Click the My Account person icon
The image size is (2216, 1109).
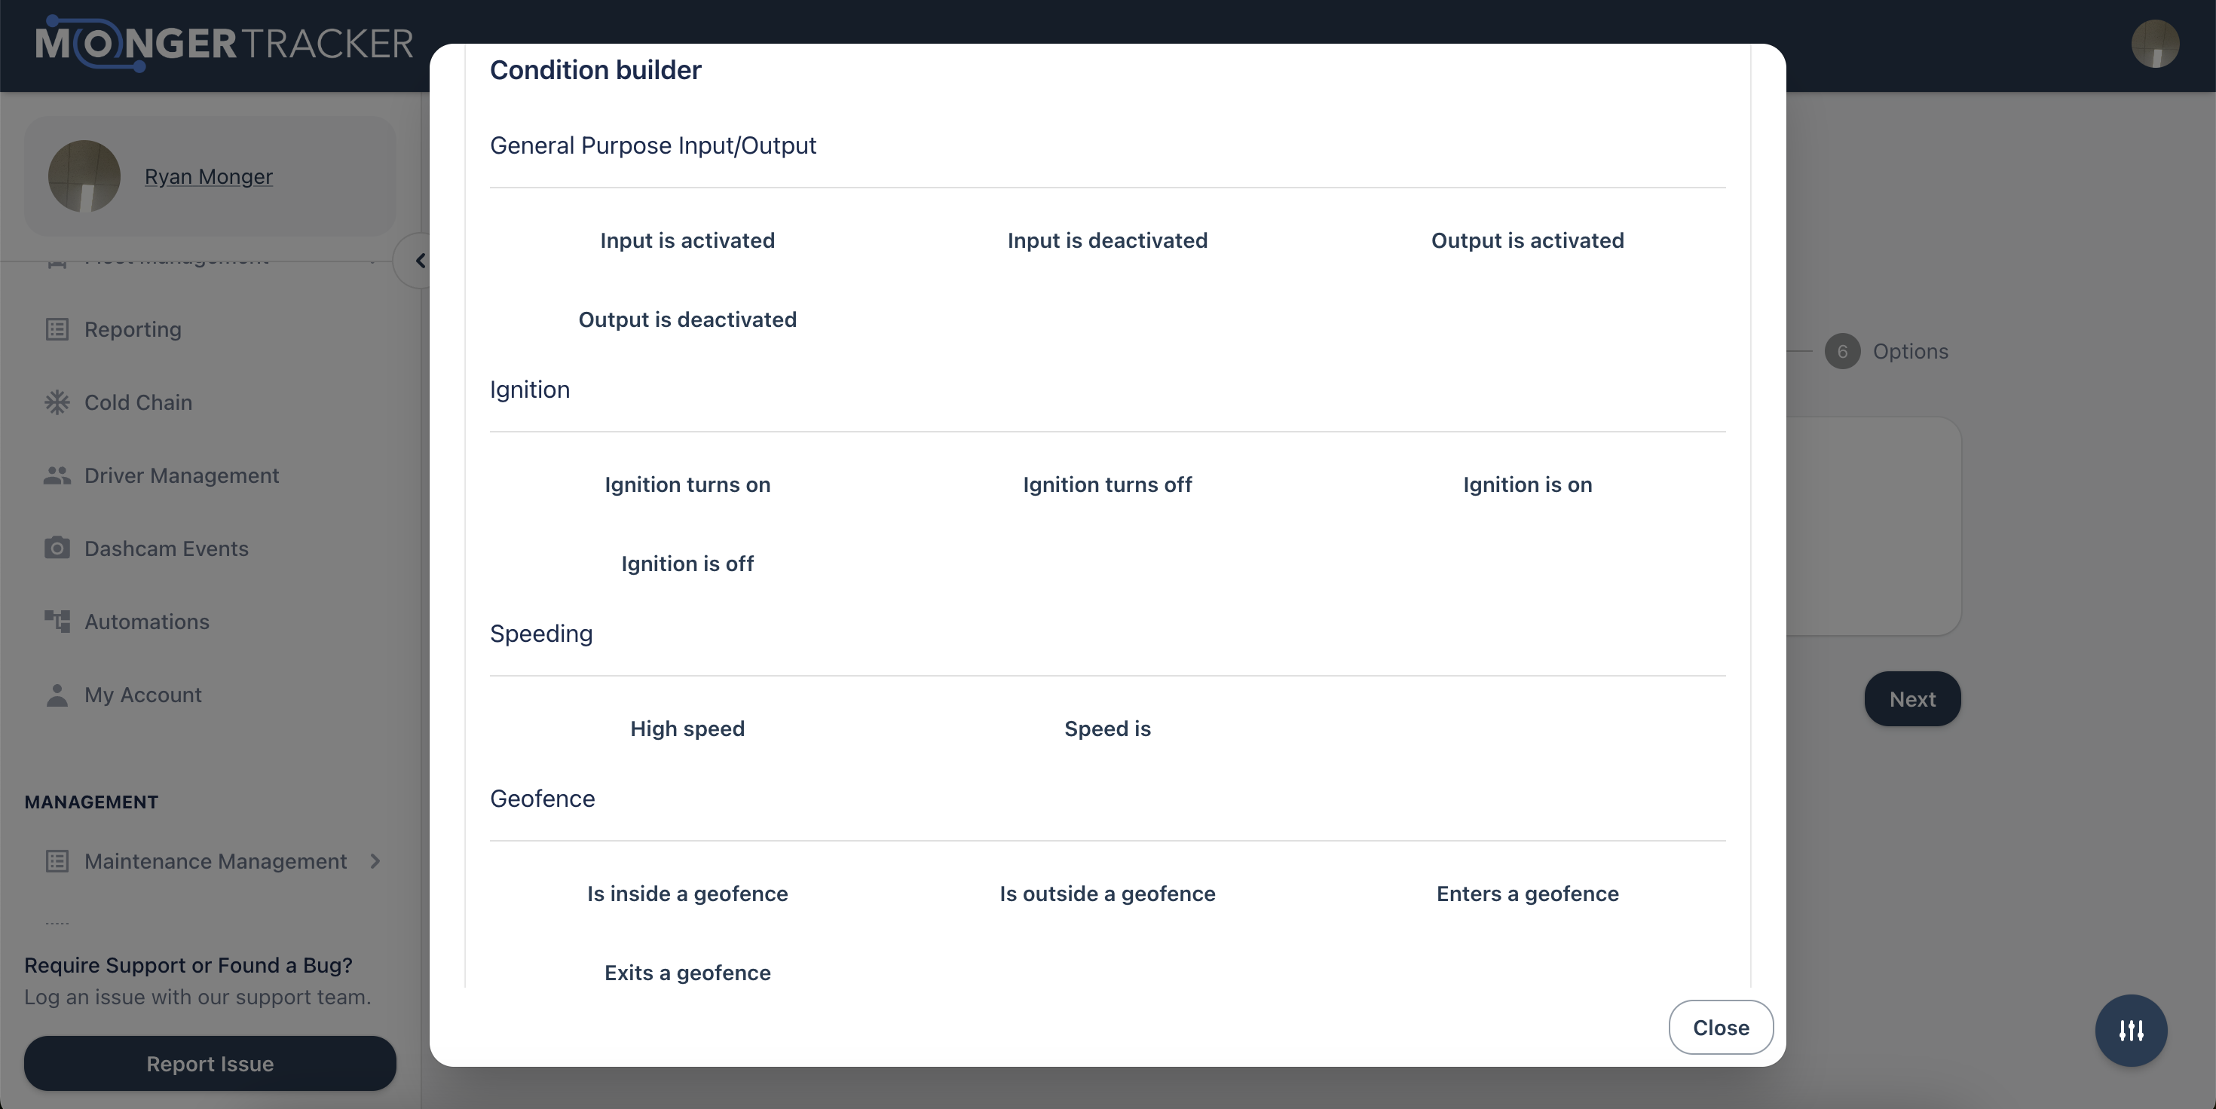point(57,695)
